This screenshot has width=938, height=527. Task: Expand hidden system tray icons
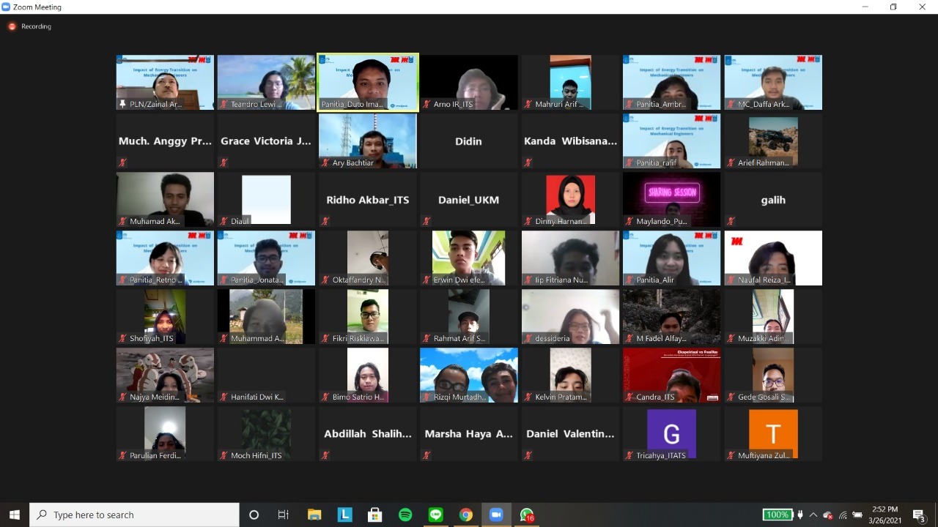[x=813, y=515]
